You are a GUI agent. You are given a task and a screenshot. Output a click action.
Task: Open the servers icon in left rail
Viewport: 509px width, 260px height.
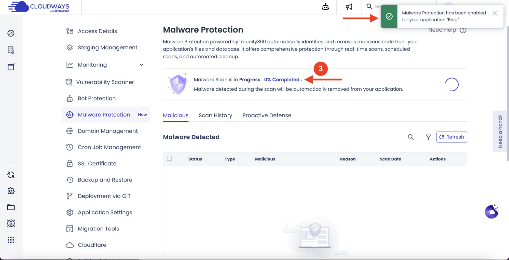click(11, 50)
